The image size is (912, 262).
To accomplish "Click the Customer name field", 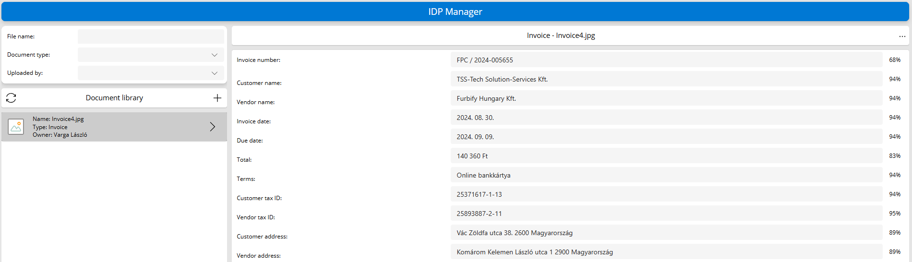I will click(666, 79).
